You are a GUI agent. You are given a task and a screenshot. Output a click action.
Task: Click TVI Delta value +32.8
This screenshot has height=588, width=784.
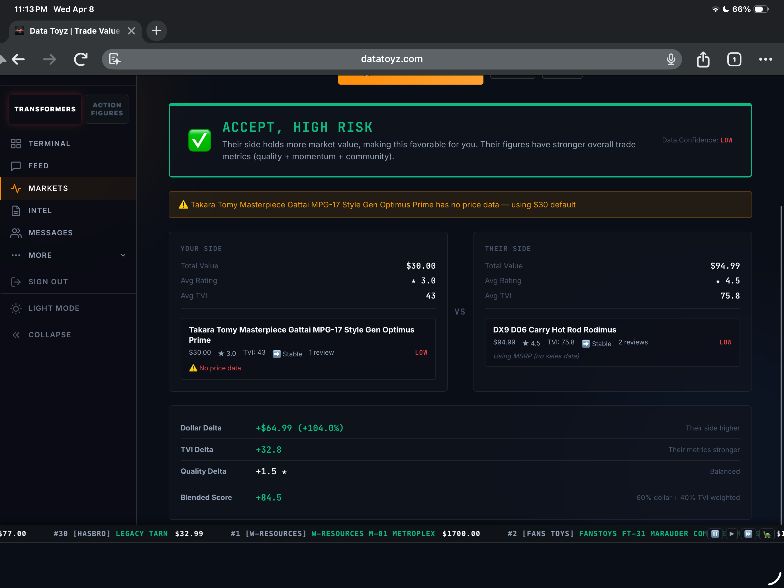click(x=269, y=450)
